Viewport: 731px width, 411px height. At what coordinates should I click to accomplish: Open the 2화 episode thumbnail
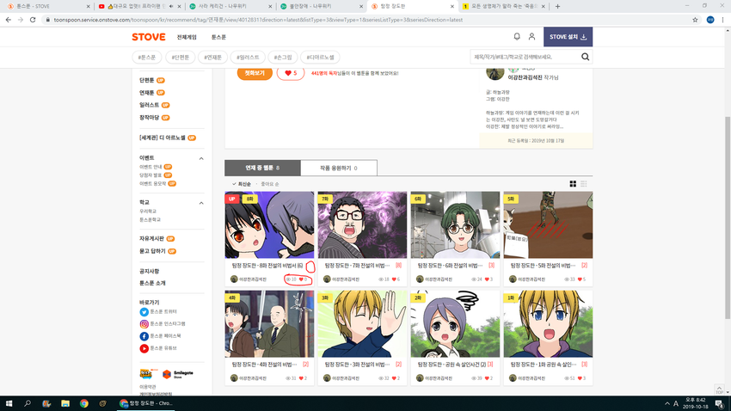coord(455,324)
